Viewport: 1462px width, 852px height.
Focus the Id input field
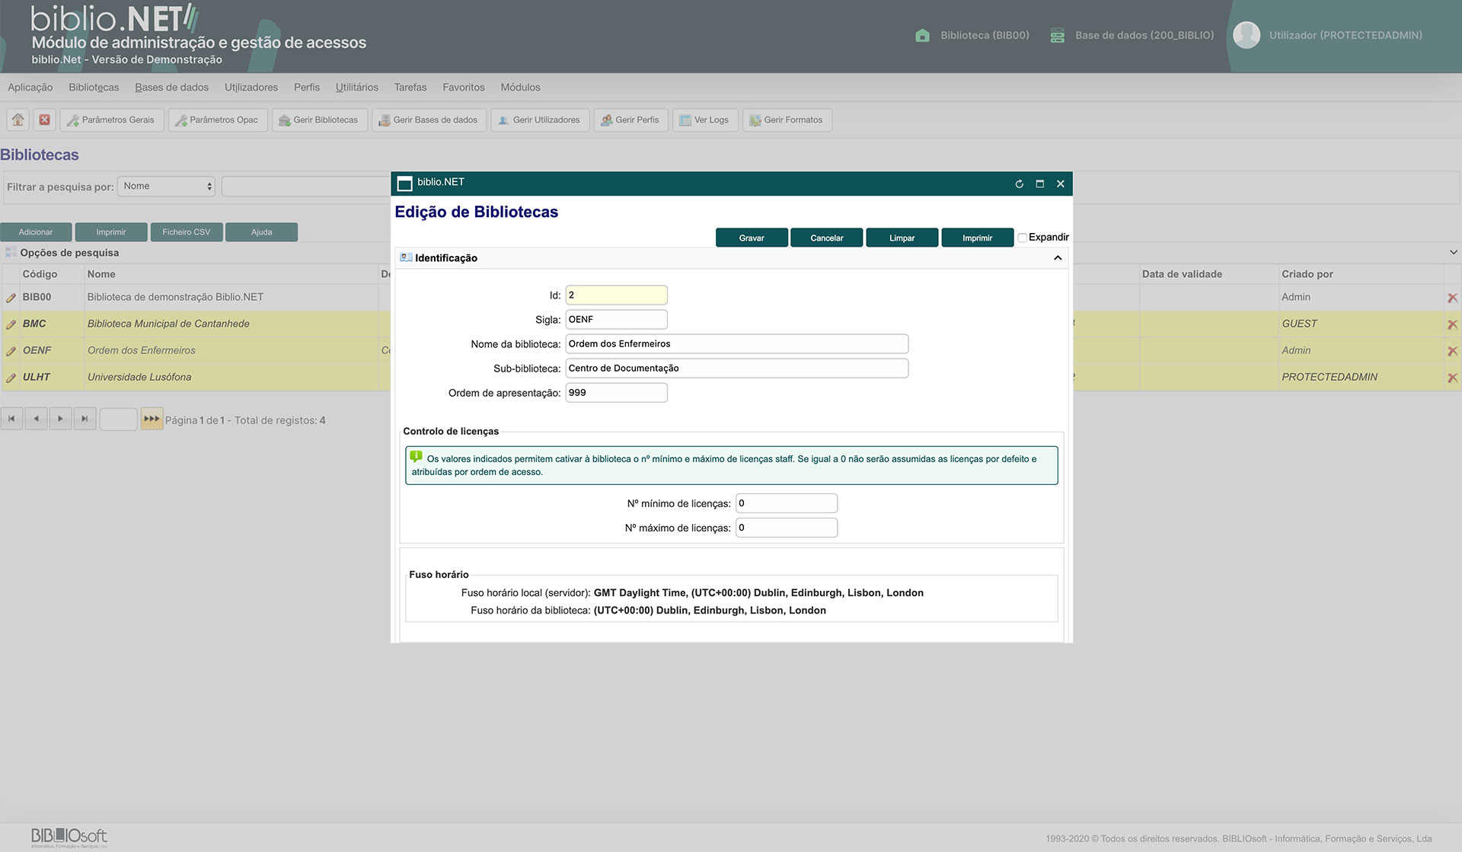pyautogui.click(x=617, y=295)
